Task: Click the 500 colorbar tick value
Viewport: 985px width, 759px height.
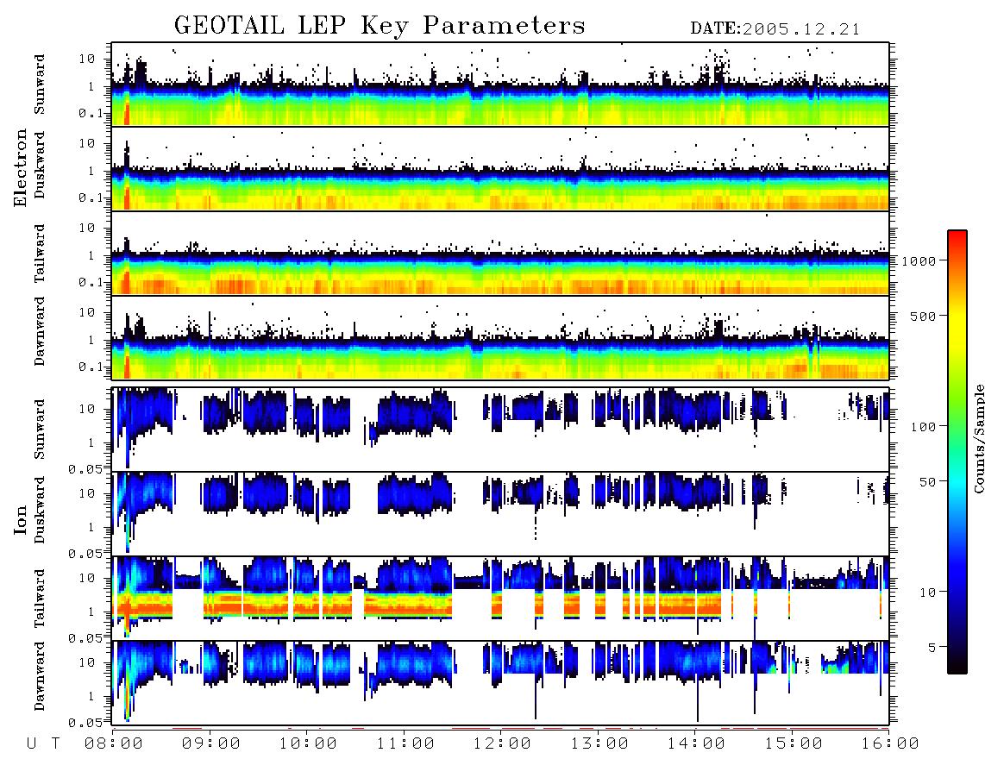Action: 924,316
